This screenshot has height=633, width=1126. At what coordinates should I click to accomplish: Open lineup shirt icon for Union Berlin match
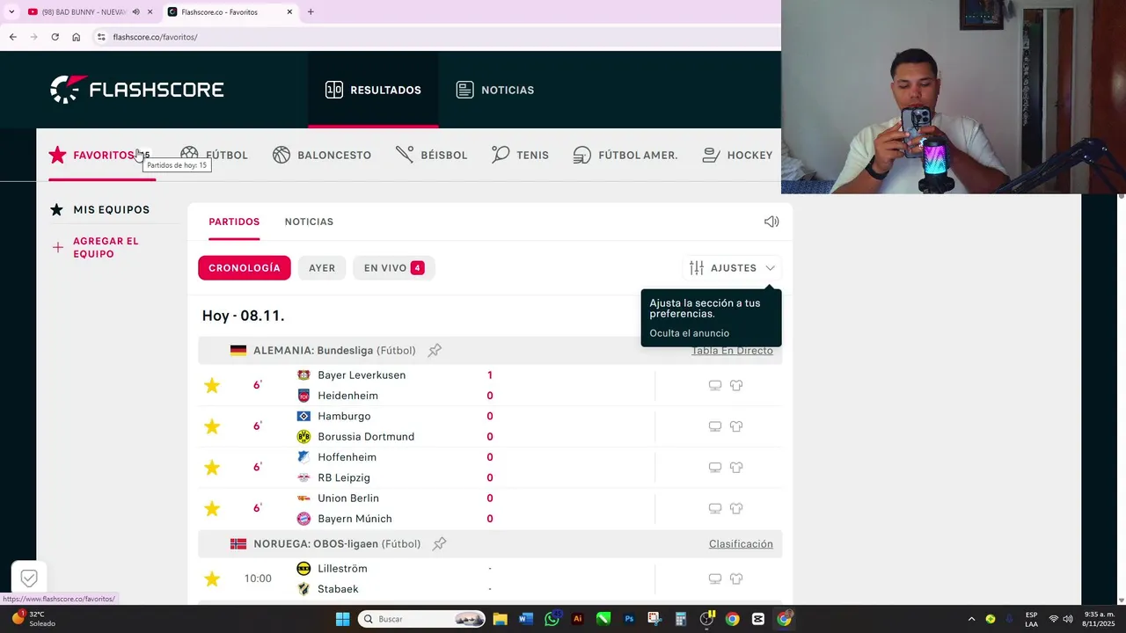point(736,508)
